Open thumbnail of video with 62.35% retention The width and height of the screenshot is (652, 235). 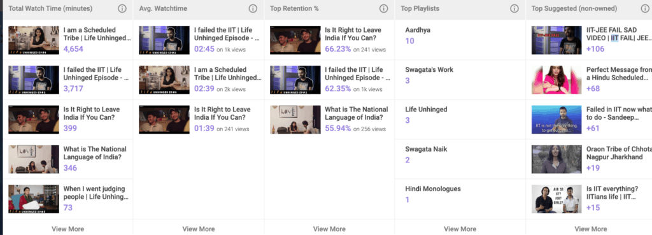click(295, 80)
